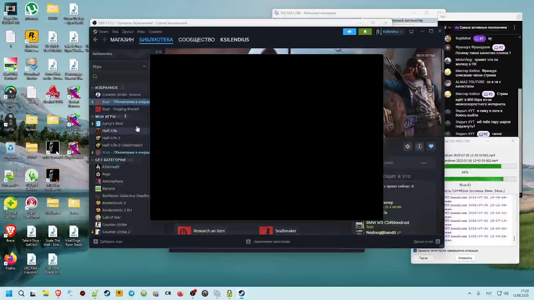
Task: Open the KSILENDIUS profile tab
Action: coord(234,40)
